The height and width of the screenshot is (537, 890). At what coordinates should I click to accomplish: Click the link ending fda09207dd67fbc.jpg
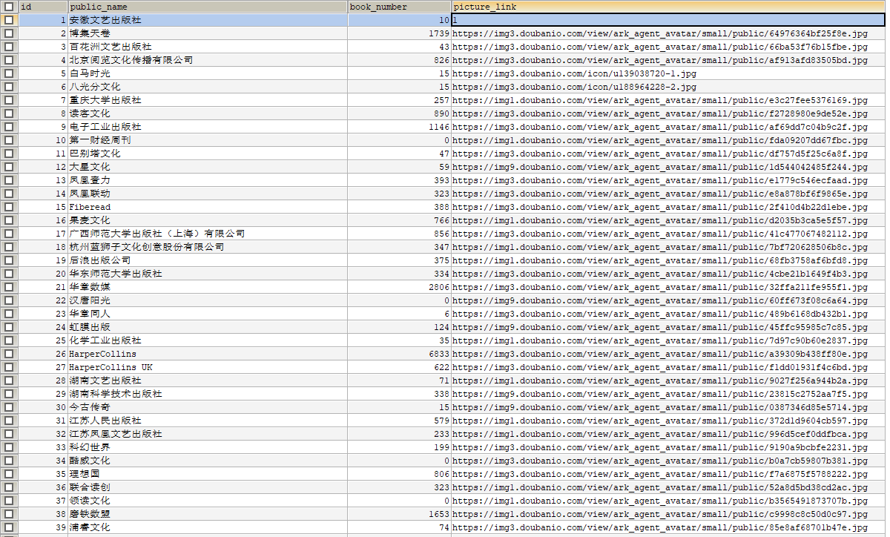click(668, 140)
